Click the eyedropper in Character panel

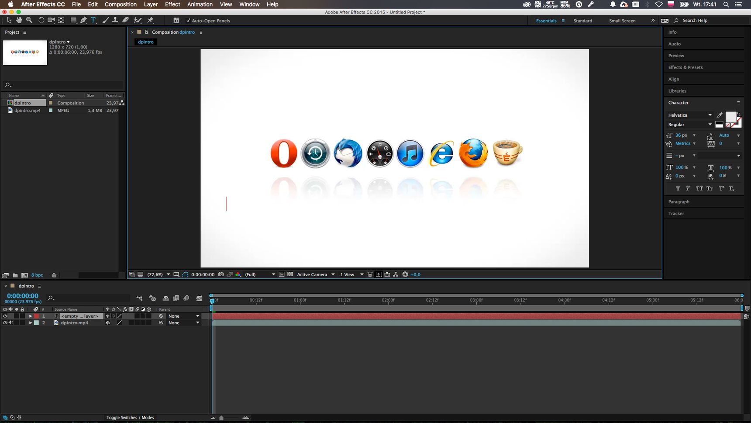click(x=719, y=115)
